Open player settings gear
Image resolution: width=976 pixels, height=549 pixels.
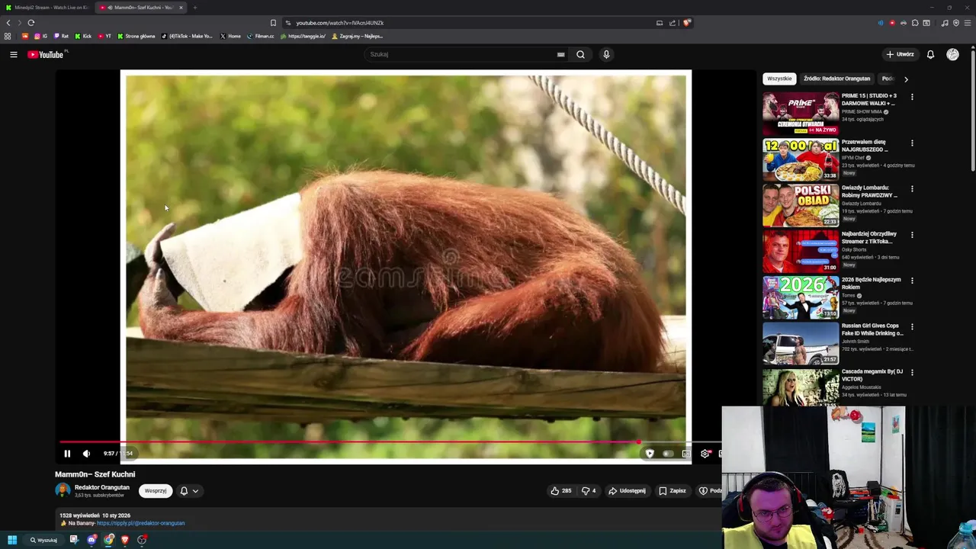(x=705, y=454)
